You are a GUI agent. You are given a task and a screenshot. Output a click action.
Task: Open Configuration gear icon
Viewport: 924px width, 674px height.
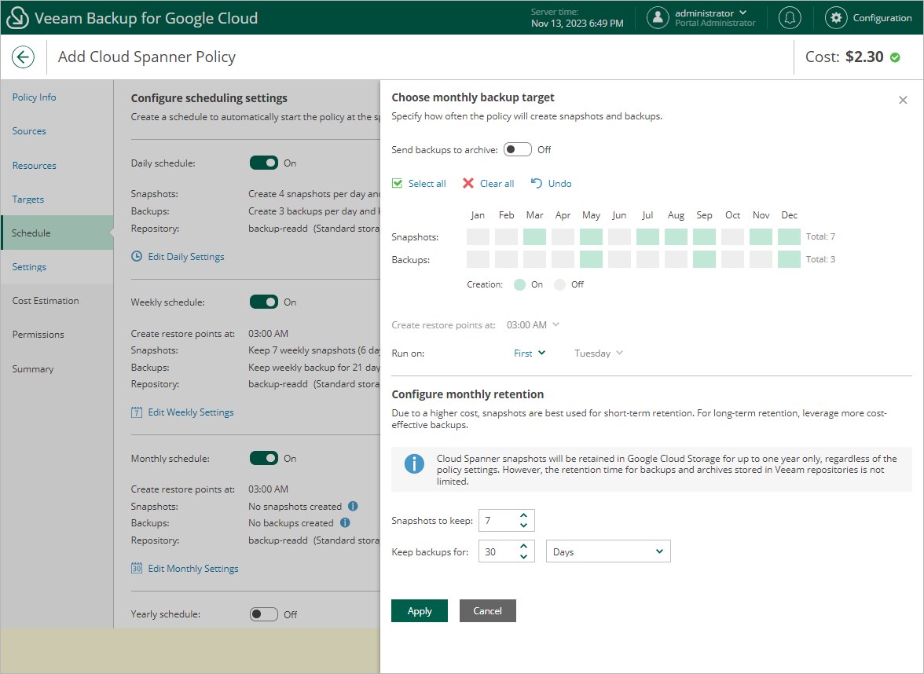coord(836,17)
